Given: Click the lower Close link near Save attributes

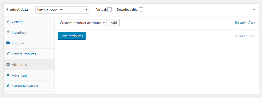Looking at the screenshot, I should (x=251, y=36).
